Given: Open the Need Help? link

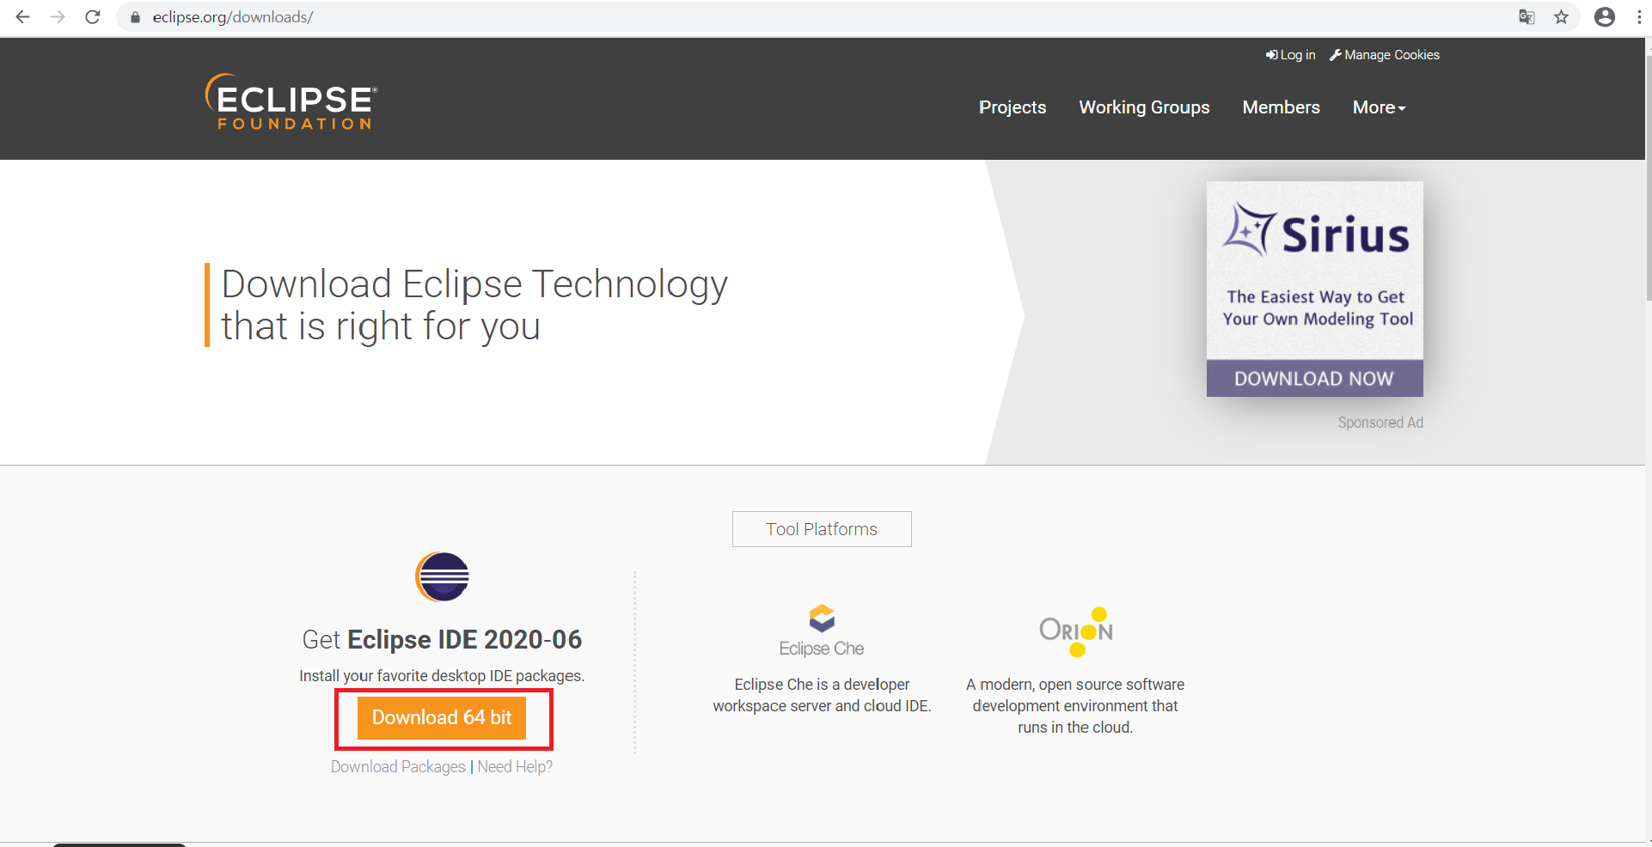Looking at the screenshot, I should point(515,766).
